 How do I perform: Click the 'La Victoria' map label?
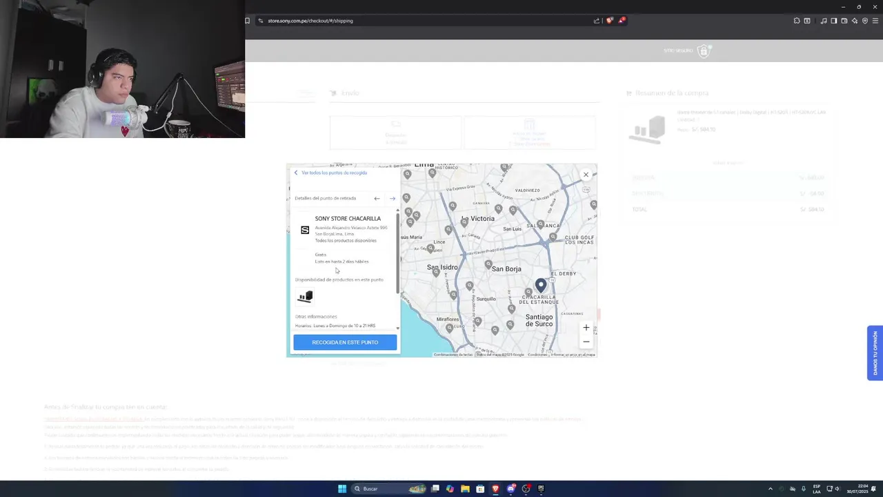click(477, 218)
